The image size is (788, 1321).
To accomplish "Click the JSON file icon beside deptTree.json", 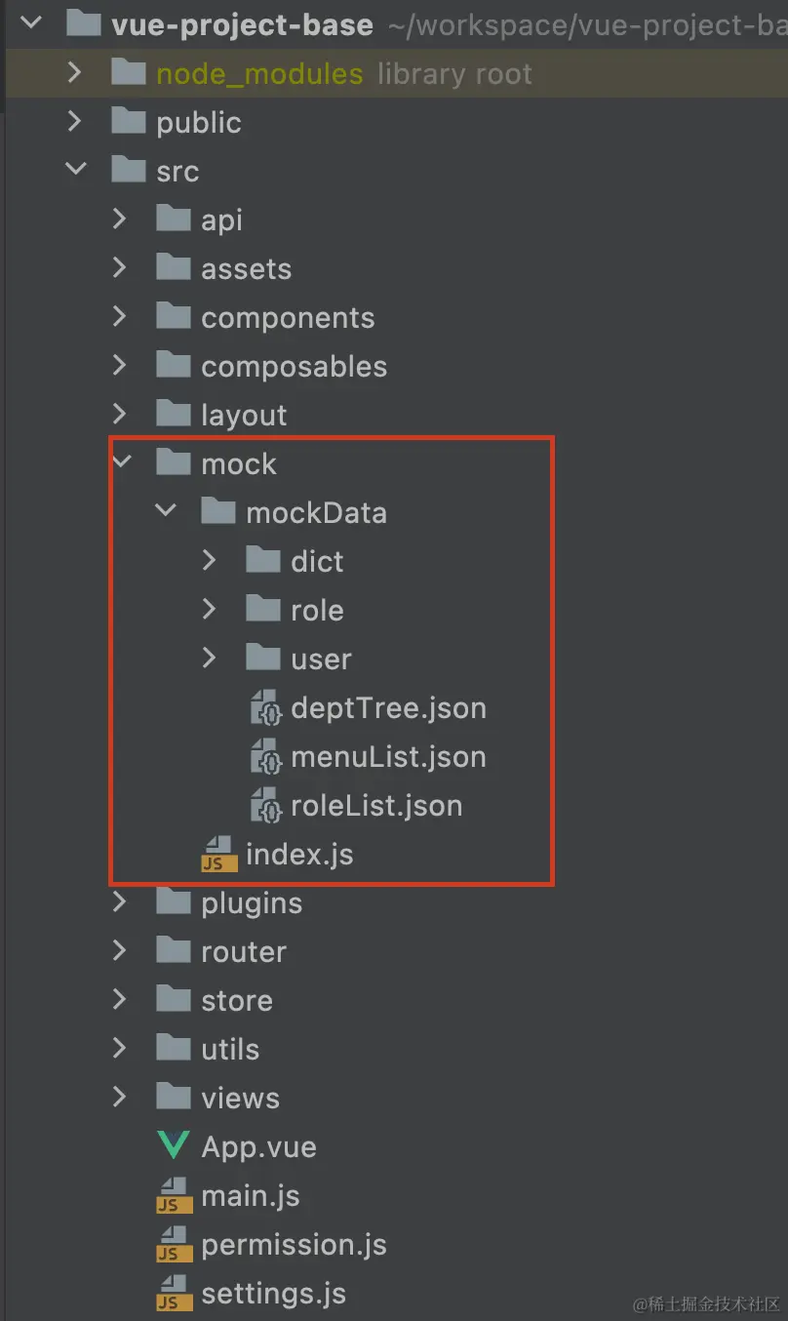I will 266,708.
